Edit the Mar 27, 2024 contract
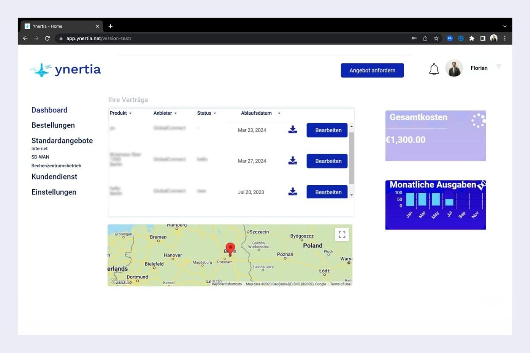 (327, 161)
